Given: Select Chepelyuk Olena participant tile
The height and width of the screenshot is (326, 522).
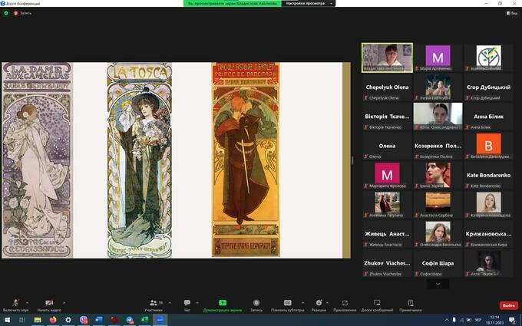Looking at the screenshot, I should pyautogui.click(x=387, y=87).
